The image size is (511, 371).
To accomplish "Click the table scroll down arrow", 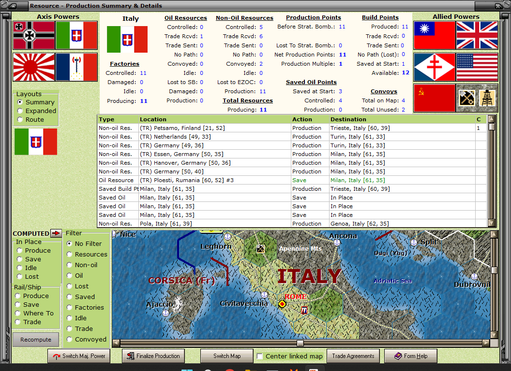I will point(492,223).
